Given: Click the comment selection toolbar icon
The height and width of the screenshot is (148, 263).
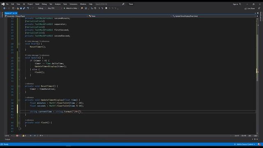Looking at the screenshot, I should click(x=99, y=8).
